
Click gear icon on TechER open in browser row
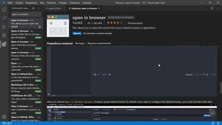40,27
